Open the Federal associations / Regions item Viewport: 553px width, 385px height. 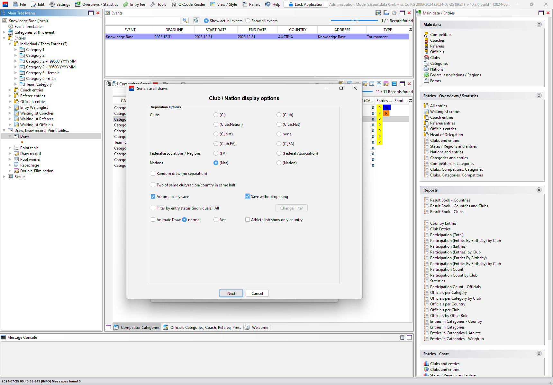click(455, 75)
